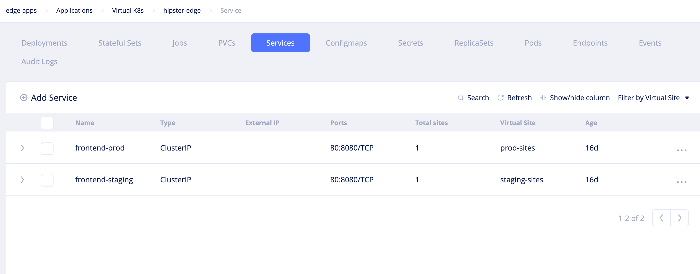Expand the frontend-staging service row
The image size is (700, 274).
[x=23, y=180]
